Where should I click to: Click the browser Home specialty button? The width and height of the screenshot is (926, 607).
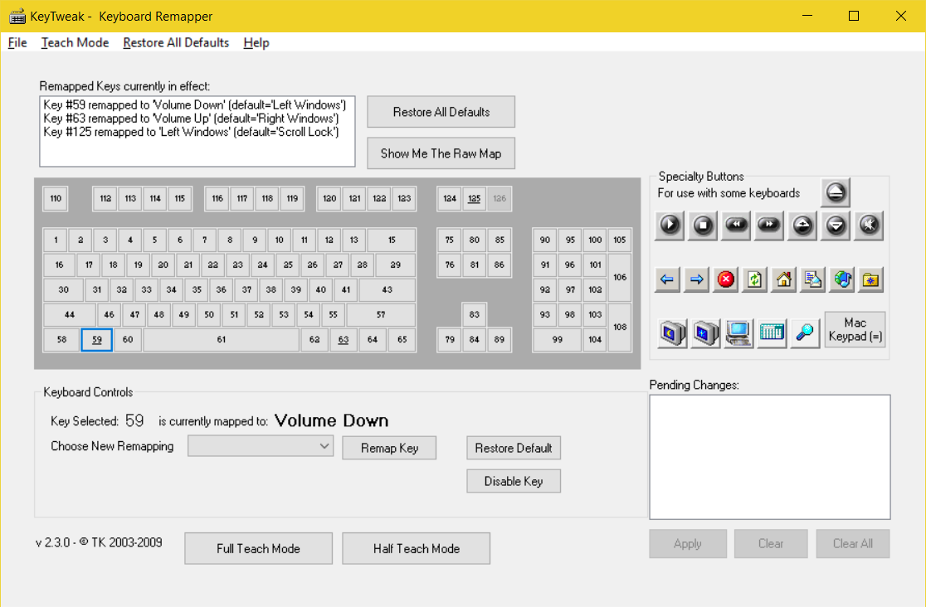pyautogui.click(x=783, y=279)
